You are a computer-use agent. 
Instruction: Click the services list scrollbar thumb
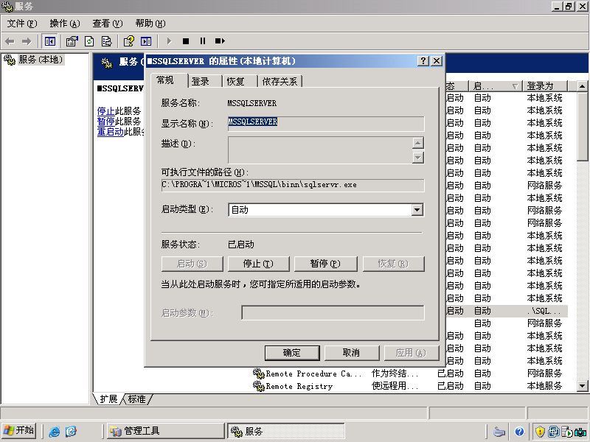[x=582, y=127]
